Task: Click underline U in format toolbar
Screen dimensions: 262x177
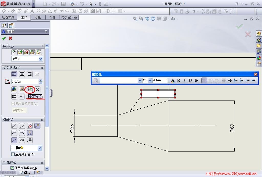Action: tap(190, 81)
